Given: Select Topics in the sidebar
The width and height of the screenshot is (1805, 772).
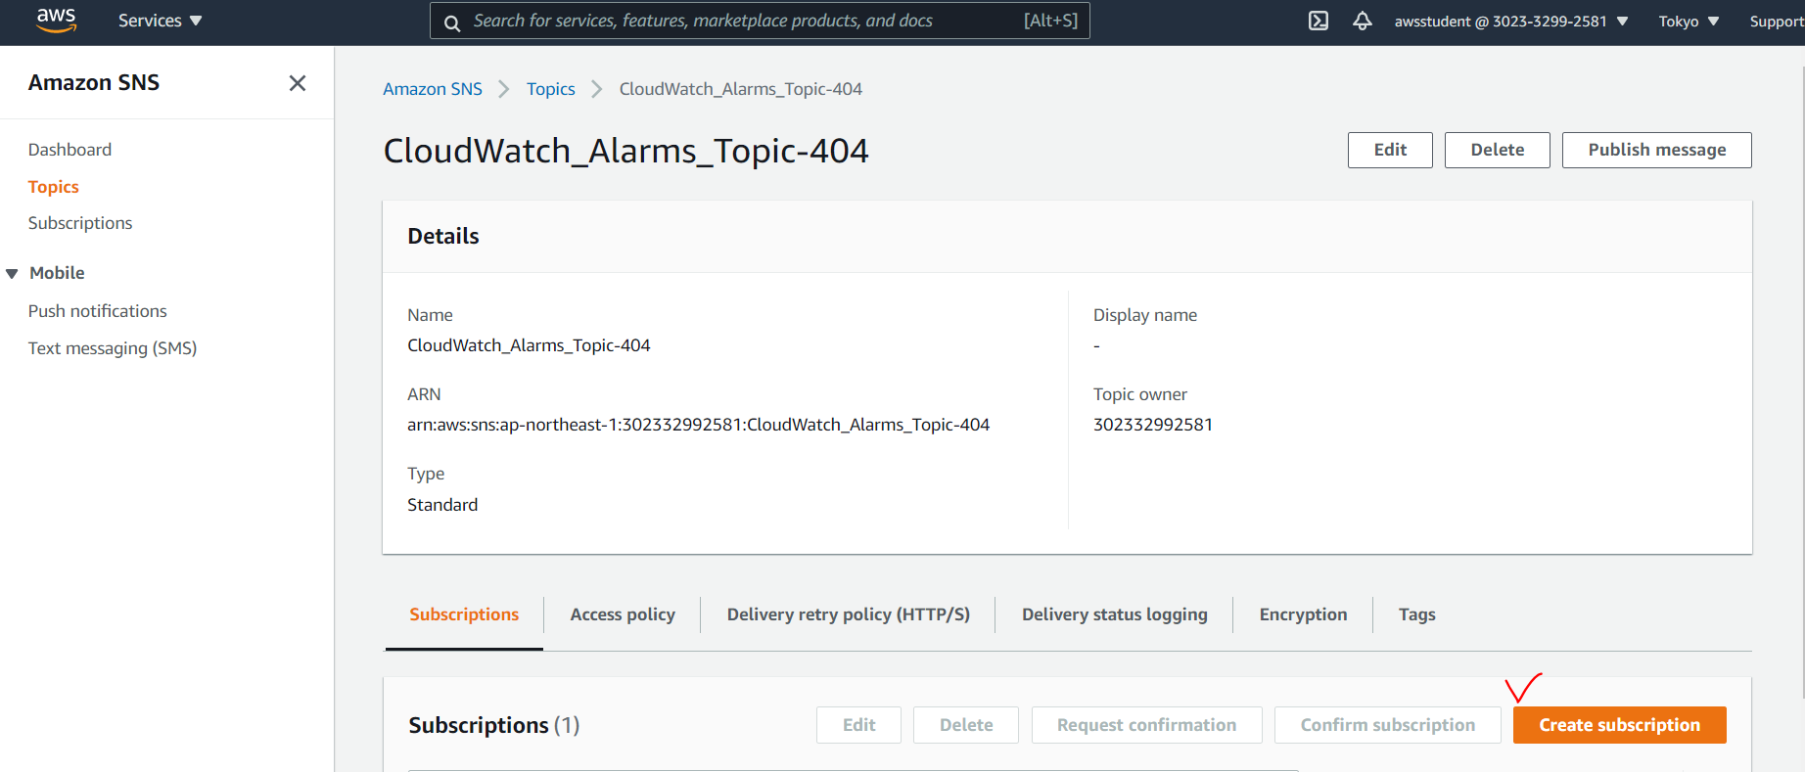Looking at the screenshot, I should (53, 187).
